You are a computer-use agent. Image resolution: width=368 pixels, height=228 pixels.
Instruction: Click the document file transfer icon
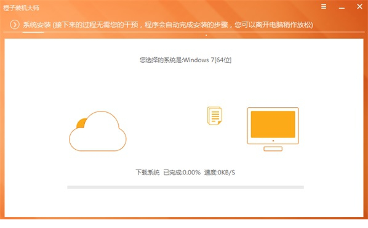(x=215, y=116)
